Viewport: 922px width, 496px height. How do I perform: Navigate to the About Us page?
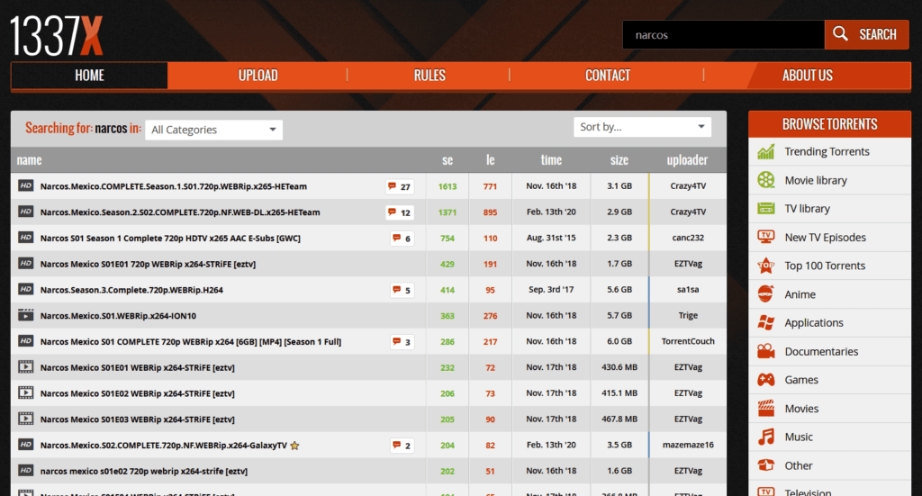[807, 76]
